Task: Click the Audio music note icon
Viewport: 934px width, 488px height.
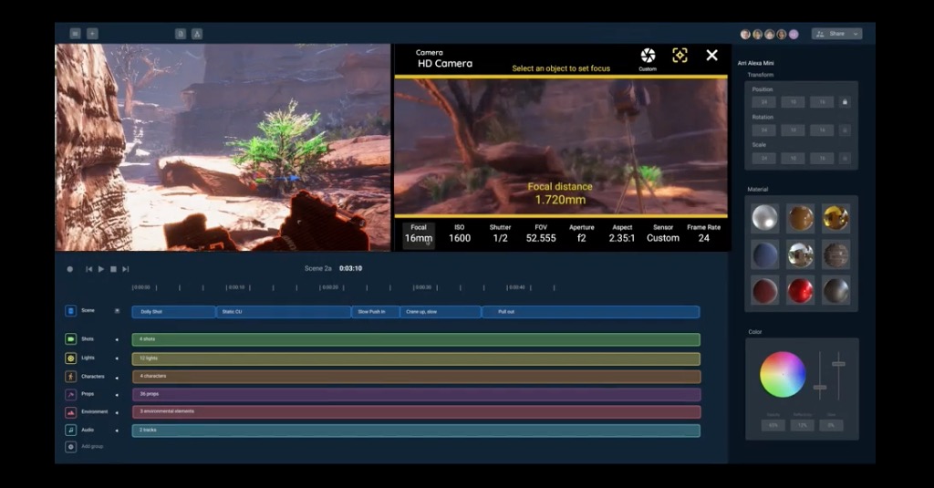Action: [x=70, y=430]
